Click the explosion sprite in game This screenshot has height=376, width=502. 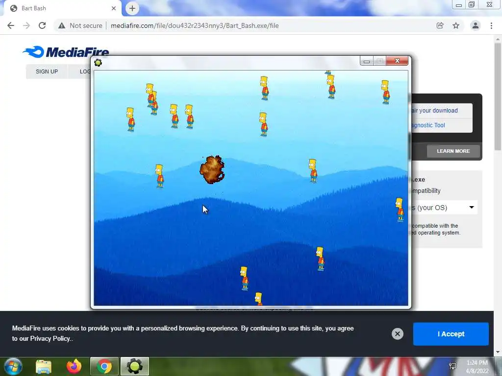(x=212, y=169)
